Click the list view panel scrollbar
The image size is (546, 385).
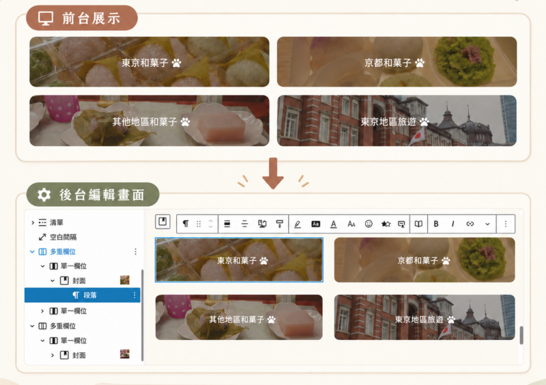pyautogui.click(x=142, y=315)
